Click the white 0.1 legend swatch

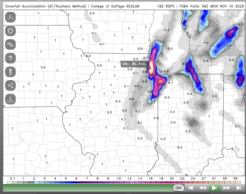click(13, 182)
